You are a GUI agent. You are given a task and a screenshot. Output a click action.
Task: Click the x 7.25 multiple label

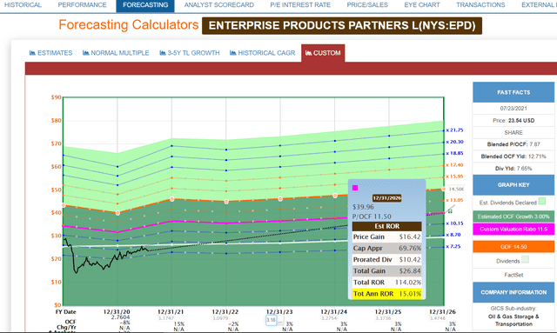coord(453,246)
